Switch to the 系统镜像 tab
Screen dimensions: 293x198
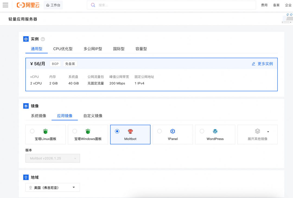[38, 116]
